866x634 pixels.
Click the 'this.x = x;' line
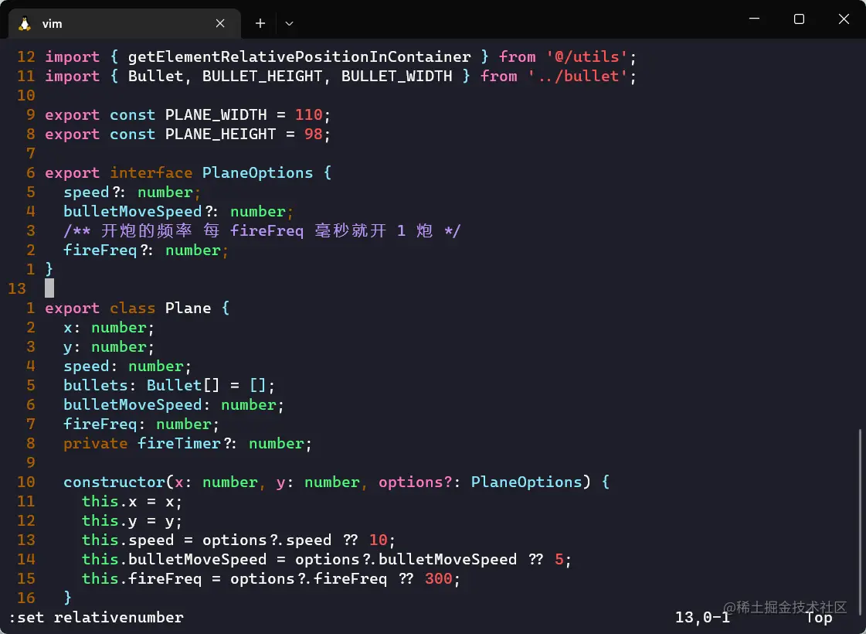point(132,501)
